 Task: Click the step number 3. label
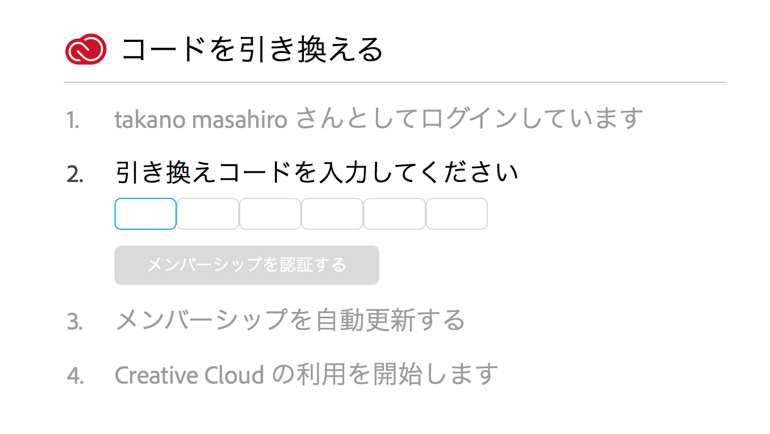point(75,322)
